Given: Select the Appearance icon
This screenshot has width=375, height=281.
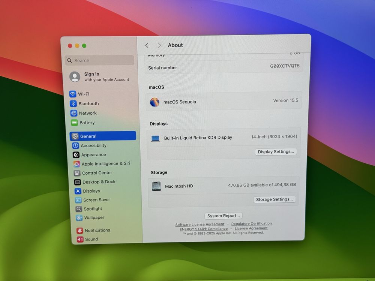Looking at the screenshot, I should point(76,155).
